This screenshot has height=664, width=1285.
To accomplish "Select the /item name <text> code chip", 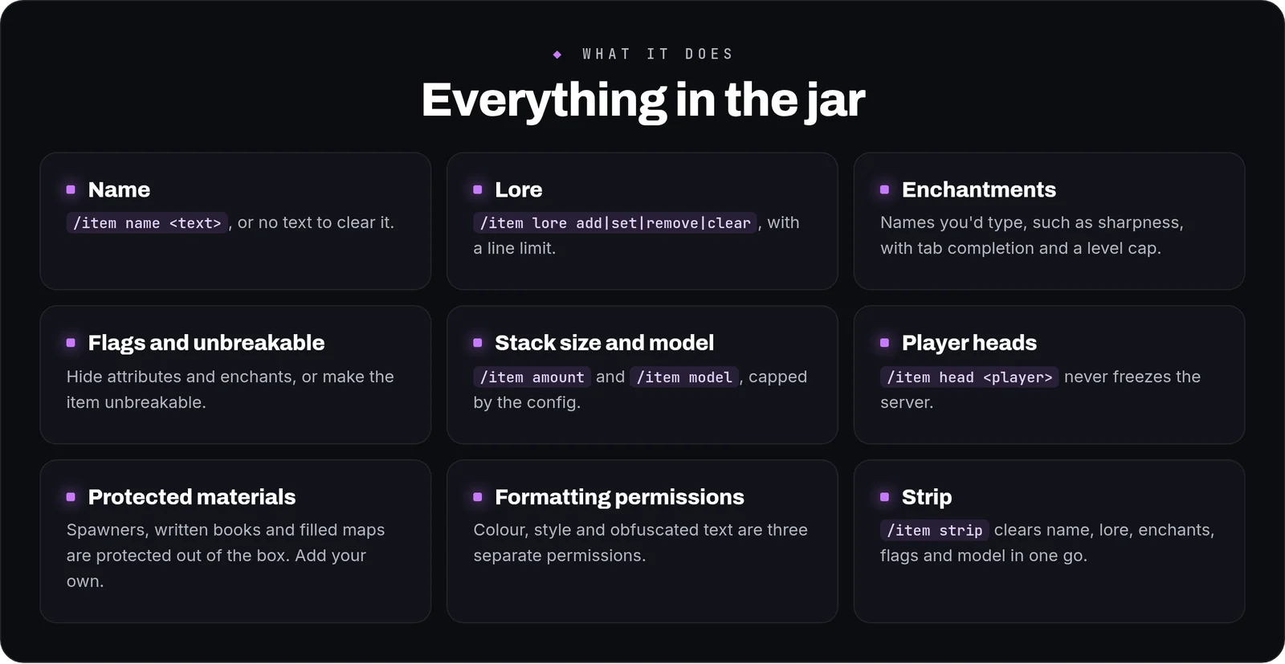I will [x=147, y=223].
